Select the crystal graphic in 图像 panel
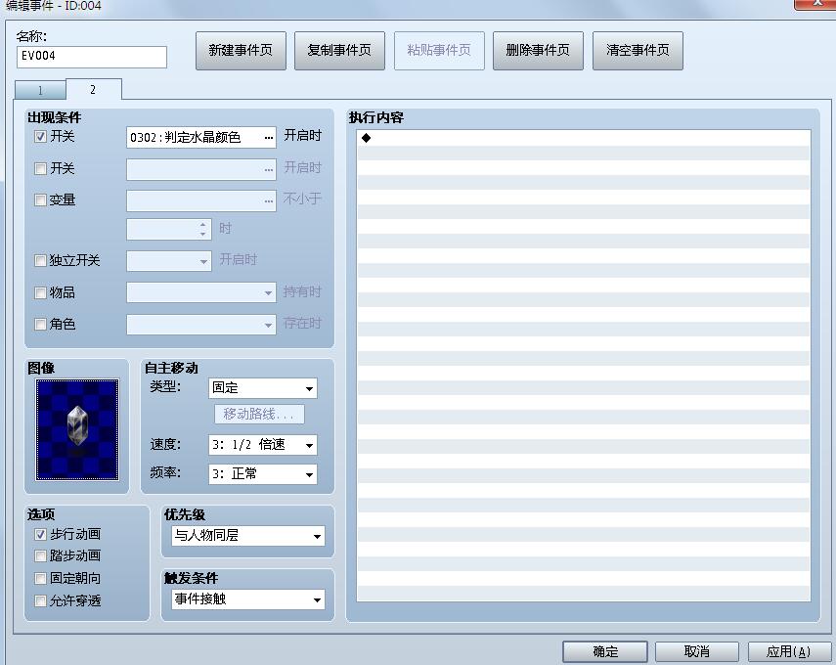 pyautogui.click(x=77, y=430)
